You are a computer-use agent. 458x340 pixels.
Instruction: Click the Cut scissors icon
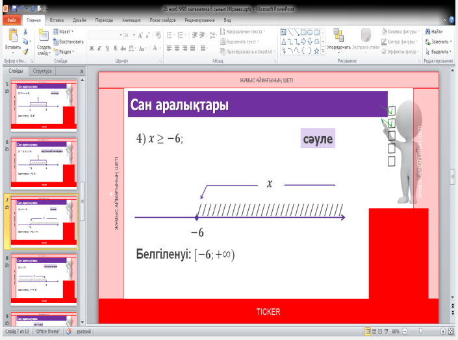point(25,32)
